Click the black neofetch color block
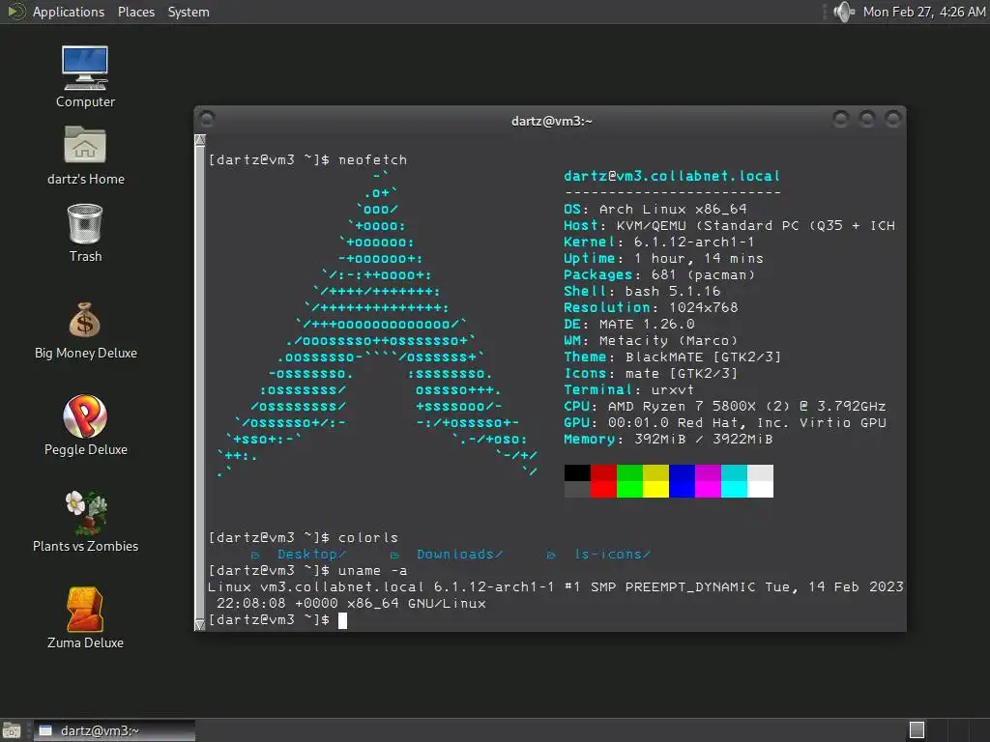The width and height of the screenshot is (990, 742). click(x=577, y=472)
